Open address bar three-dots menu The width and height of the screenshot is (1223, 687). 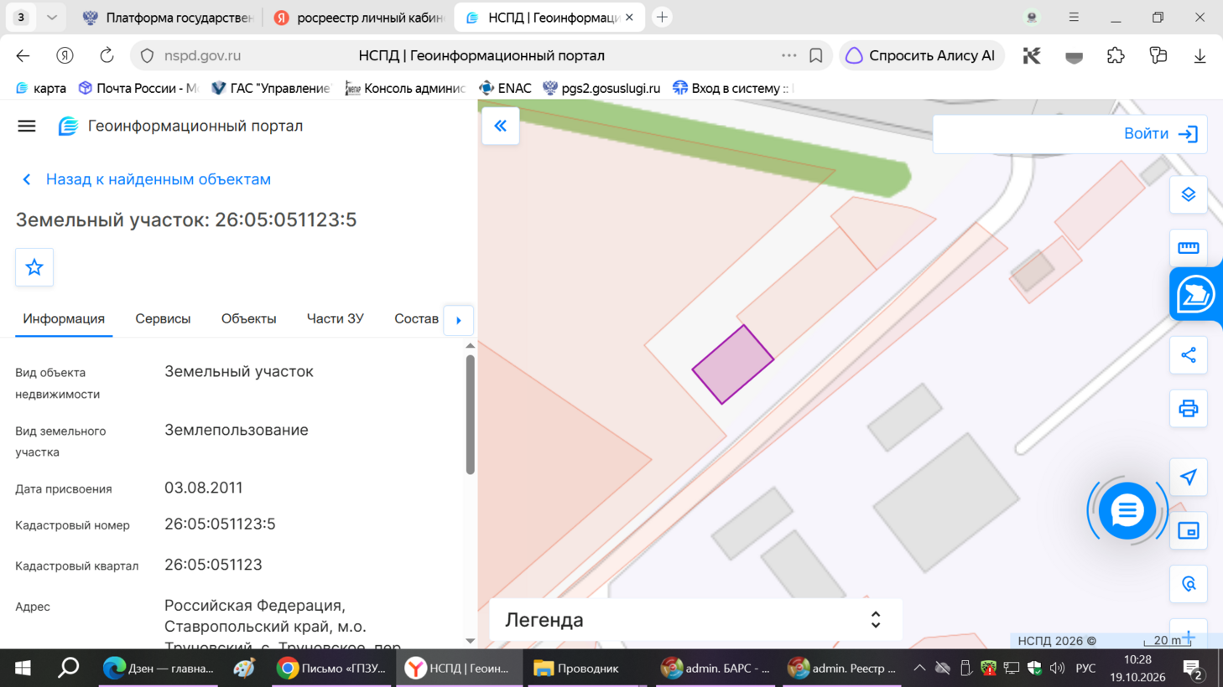(x=788, y=56)
